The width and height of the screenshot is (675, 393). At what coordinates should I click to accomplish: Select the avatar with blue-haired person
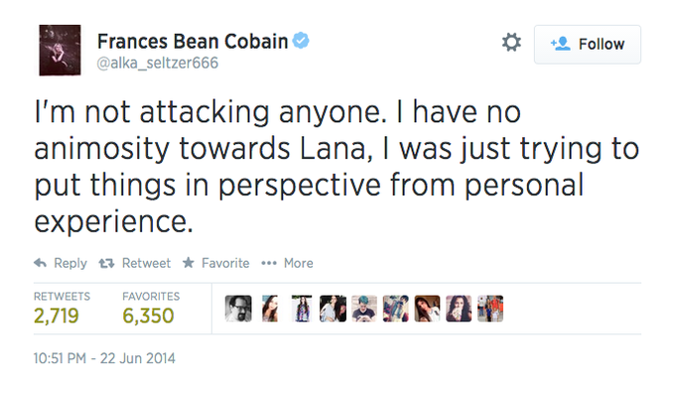pyautogui.click(x=364, y=309)
